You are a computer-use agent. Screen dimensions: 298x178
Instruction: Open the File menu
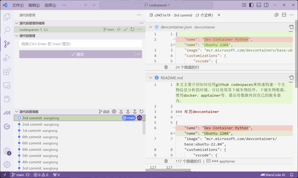18,5
